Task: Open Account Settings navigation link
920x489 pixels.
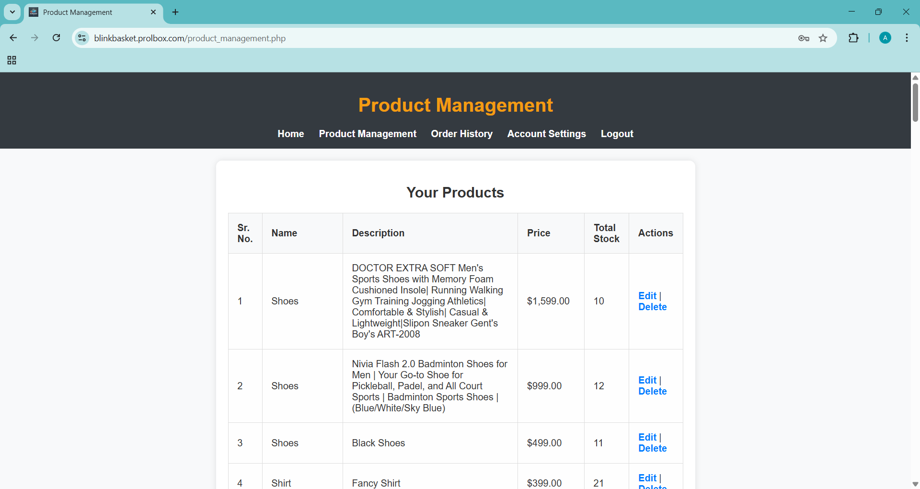Action: tap(546, 134)
